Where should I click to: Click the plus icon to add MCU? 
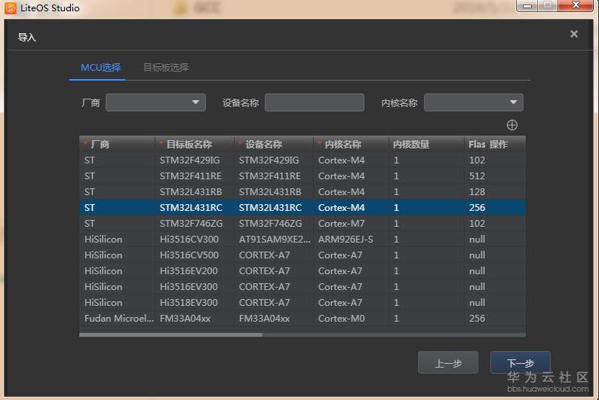[x=512, y=125]
